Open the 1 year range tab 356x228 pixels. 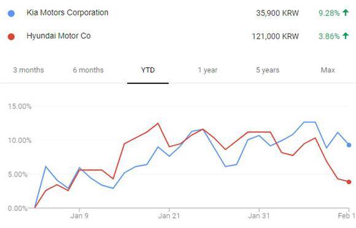[x=207, y=70]
